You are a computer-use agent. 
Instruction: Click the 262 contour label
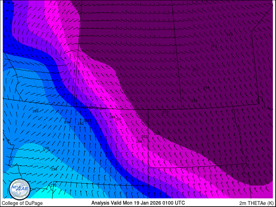coord(144,137)
